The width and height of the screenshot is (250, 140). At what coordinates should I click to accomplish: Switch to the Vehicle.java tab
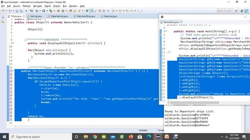click(x=35, y=16)
